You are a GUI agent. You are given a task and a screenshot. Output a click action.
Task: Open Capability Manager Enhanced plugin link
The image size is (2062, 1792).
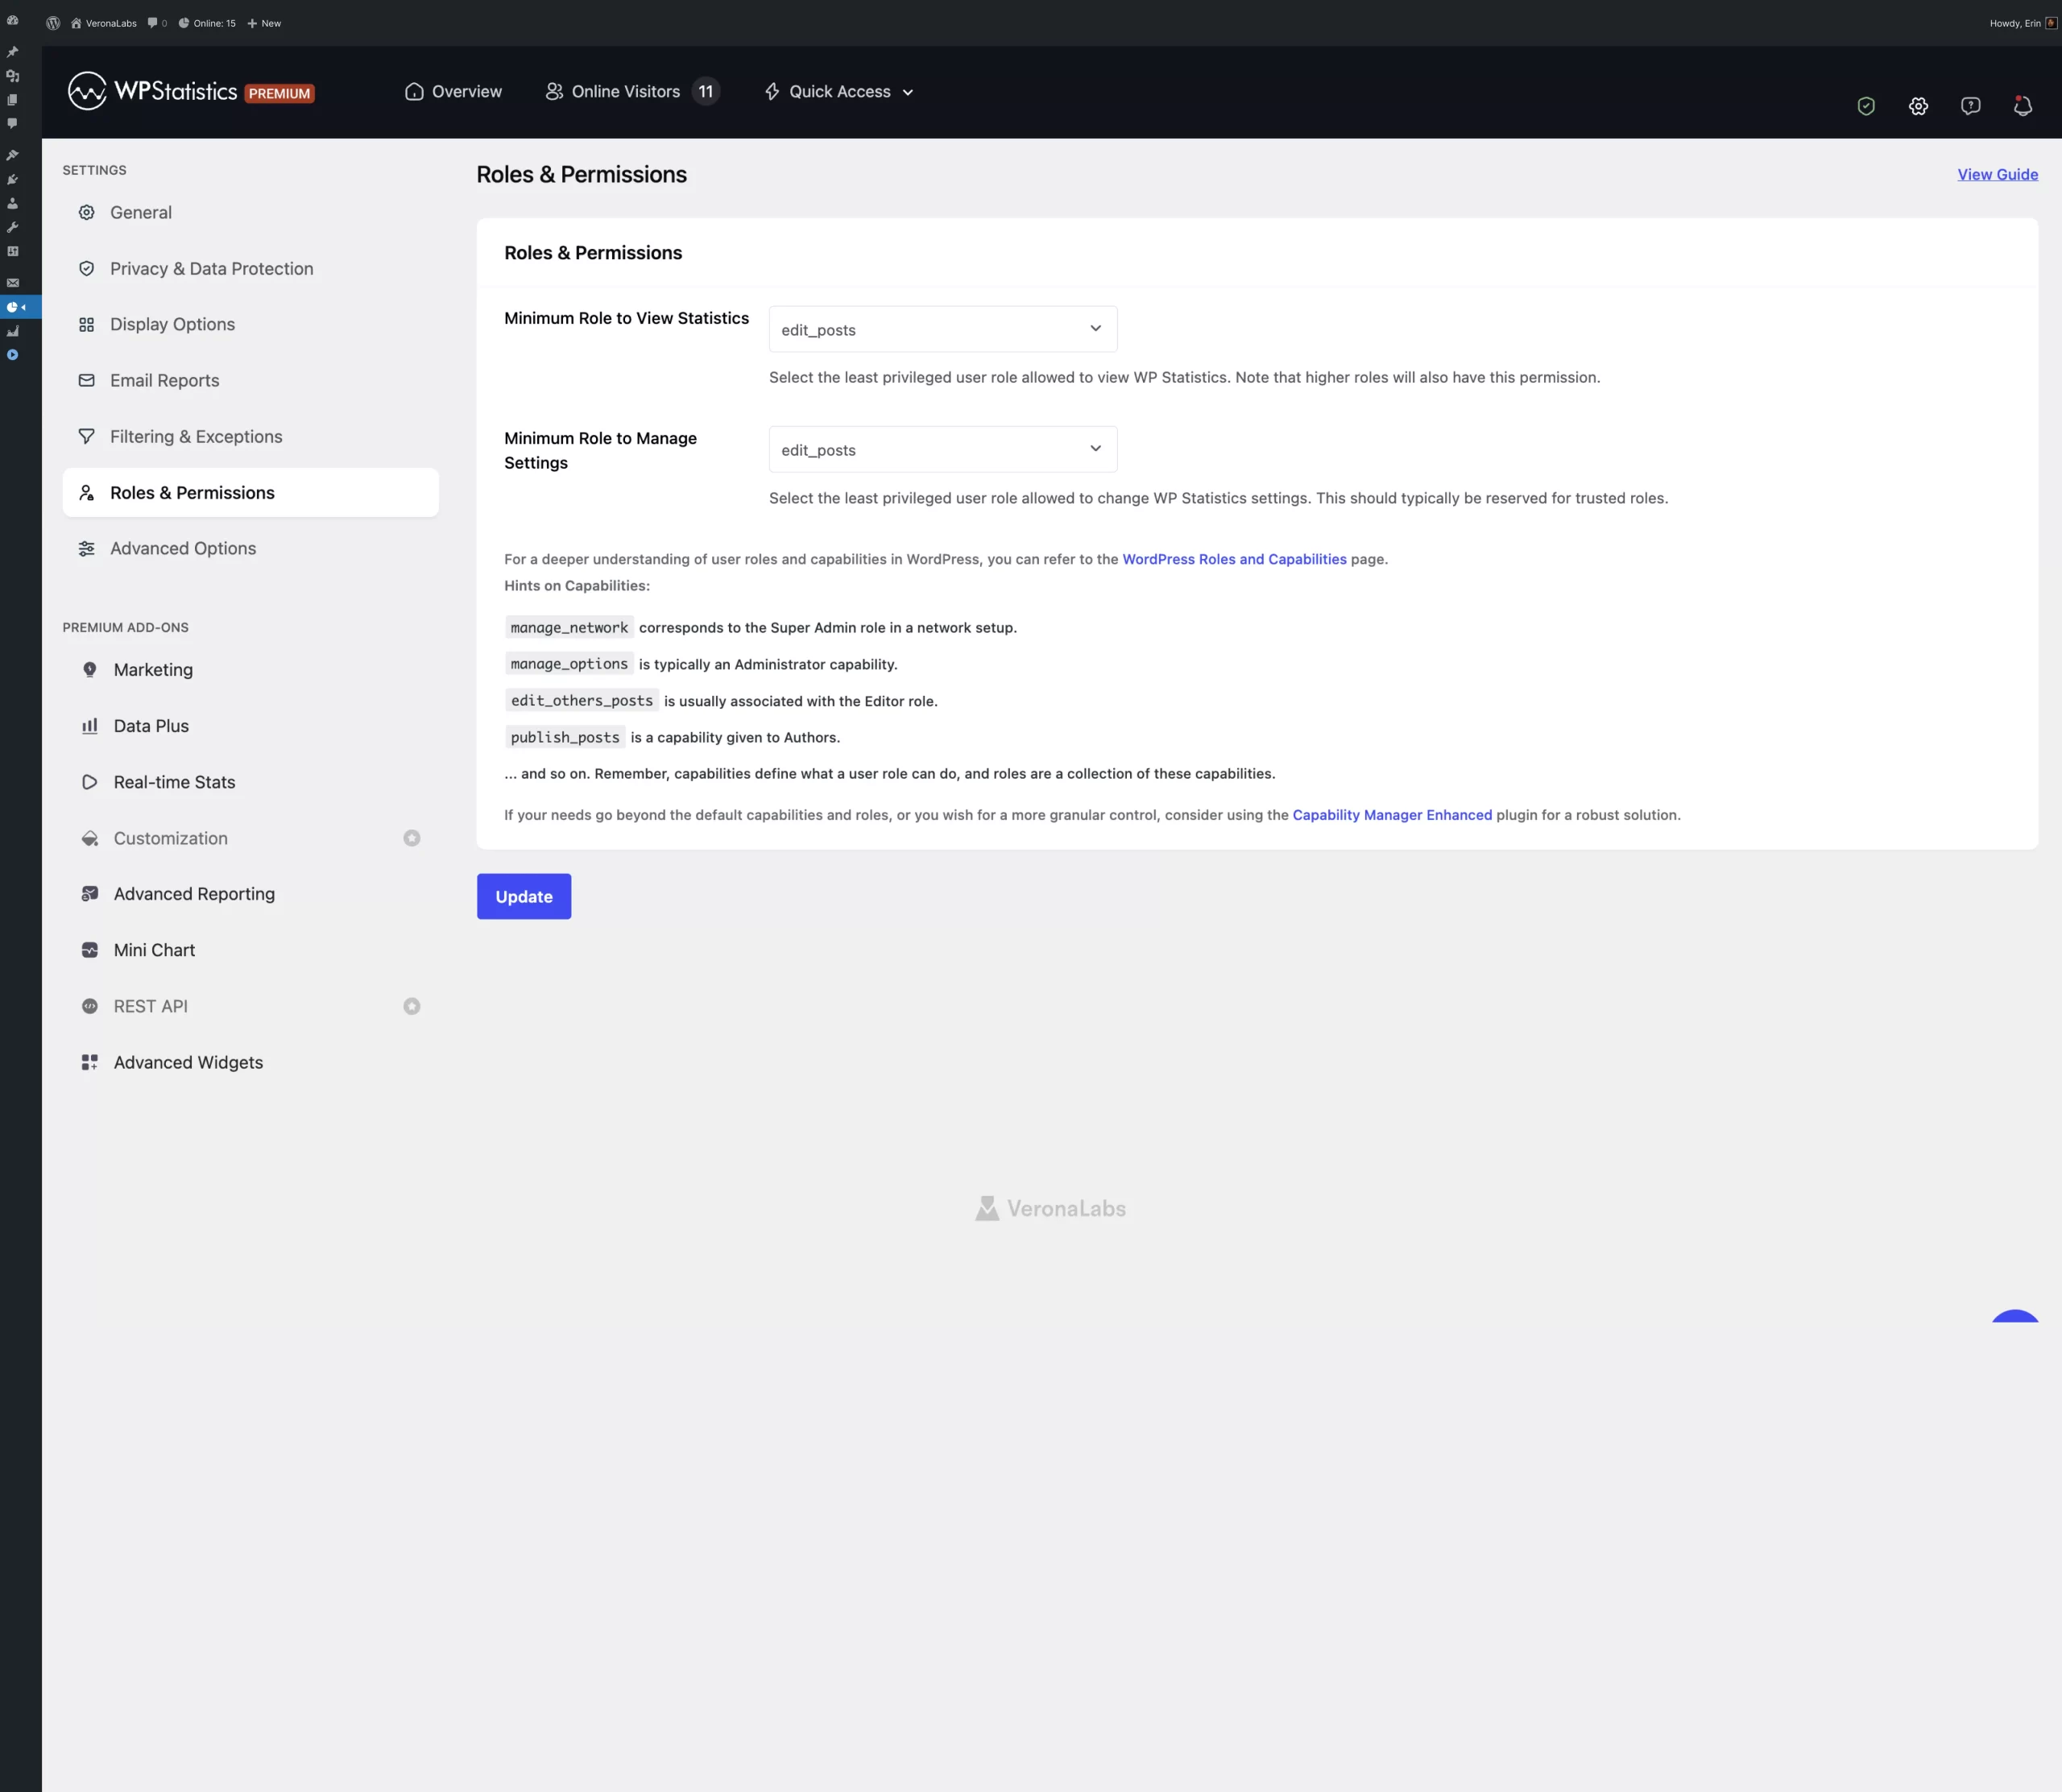point(1392,815)
